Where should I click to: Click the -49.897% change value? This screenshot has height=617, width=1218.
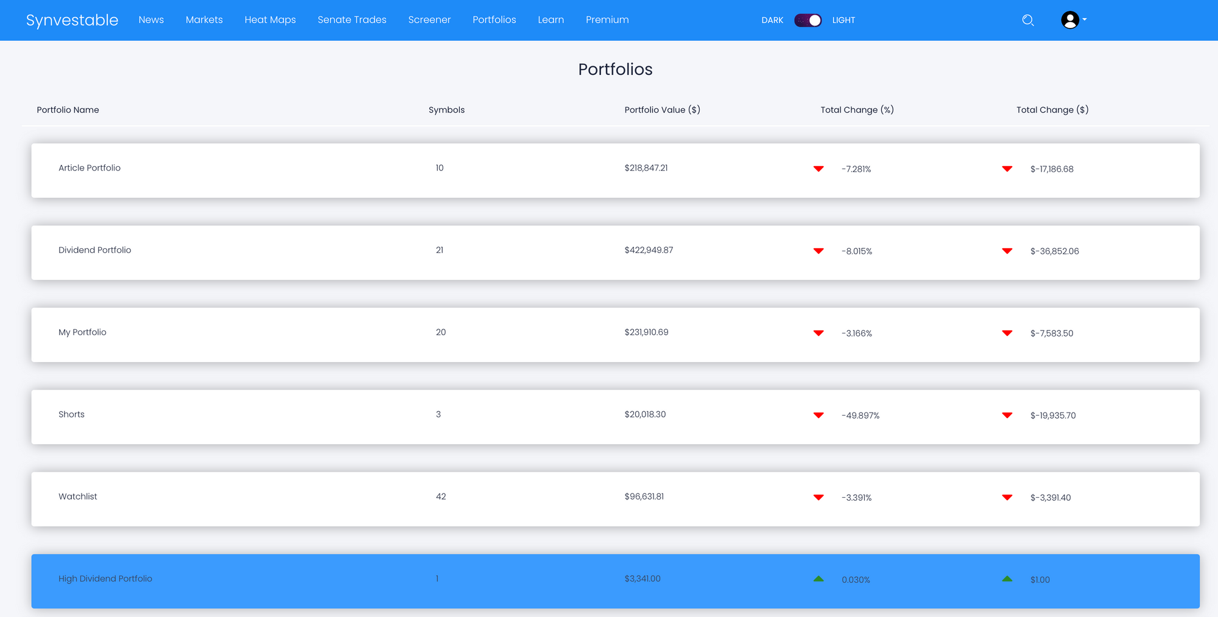click(x=861, y=416)
